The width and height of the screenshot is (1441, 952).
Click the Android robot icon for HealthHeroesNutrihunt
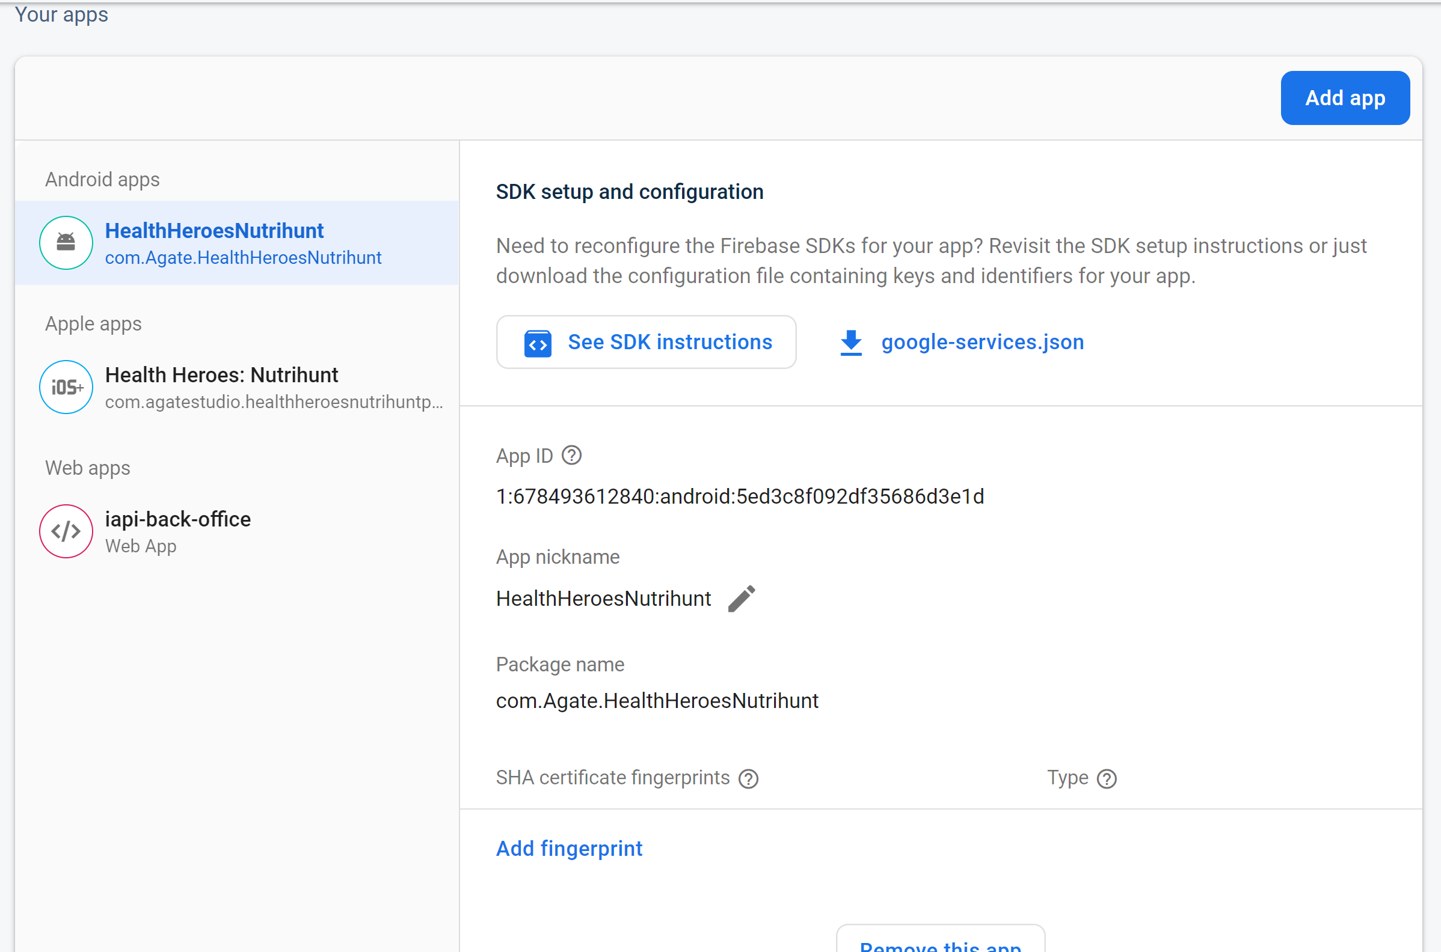pos(66,243)
